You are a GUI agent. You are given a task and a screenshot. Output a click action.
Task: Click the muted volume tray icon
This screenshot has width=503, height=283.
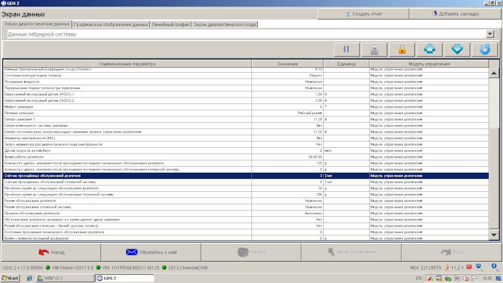tap(465, 278)
